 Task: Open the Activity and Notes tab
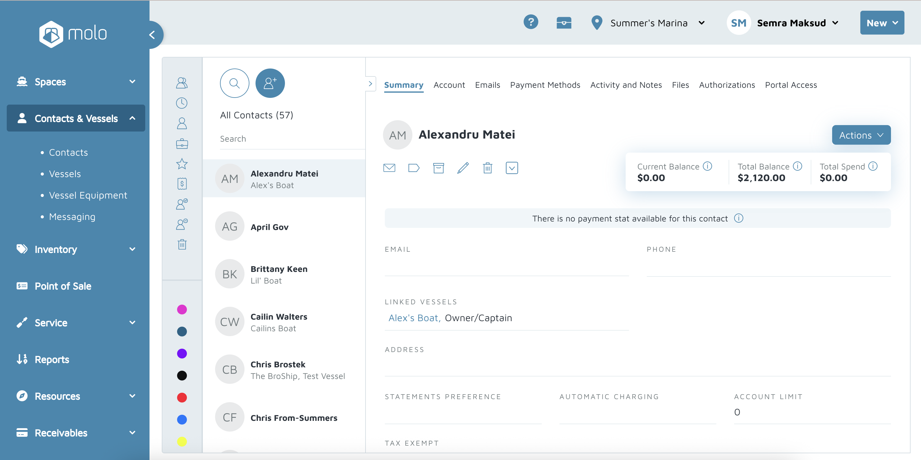626,85
